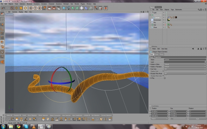Click the checkerboard texture mode icon in the left palette
Image resolution: width=207 pixels, height=129 pixels.
click(x=2, y=52)
